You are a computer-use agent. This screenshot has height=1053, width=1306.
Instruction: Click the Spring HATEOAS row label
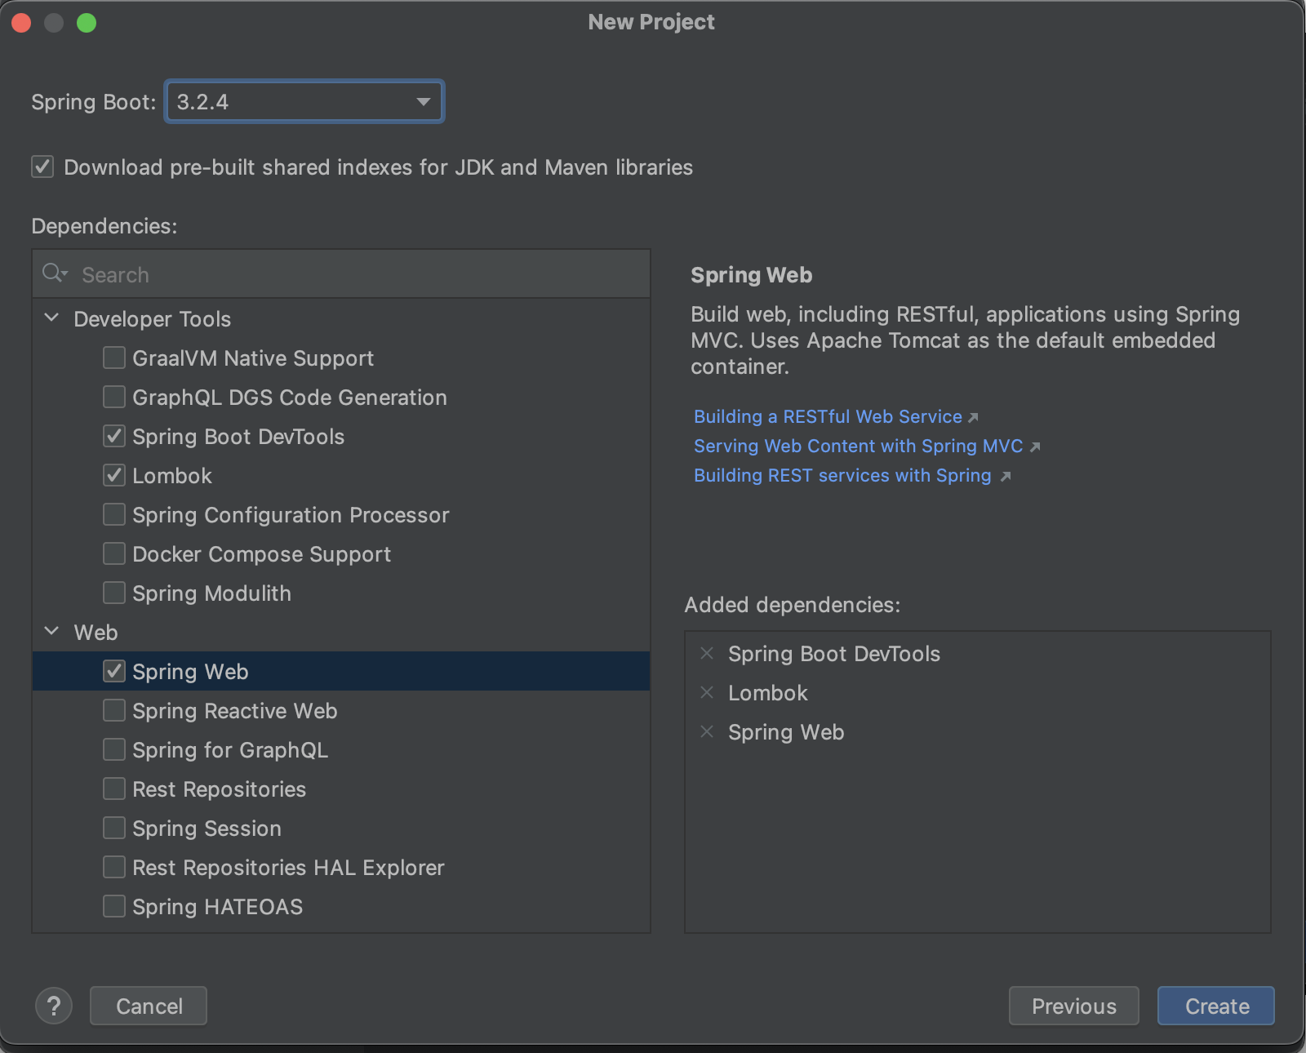[217, 907]
